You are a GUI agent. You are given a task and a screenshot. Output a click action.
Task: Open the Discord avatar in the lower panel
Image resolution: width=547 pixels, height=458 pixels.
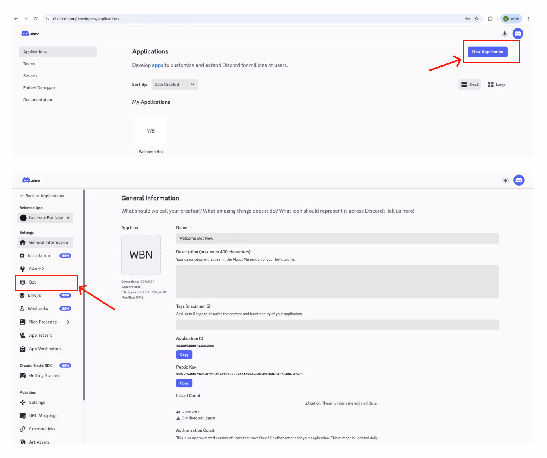pos(519,180)
